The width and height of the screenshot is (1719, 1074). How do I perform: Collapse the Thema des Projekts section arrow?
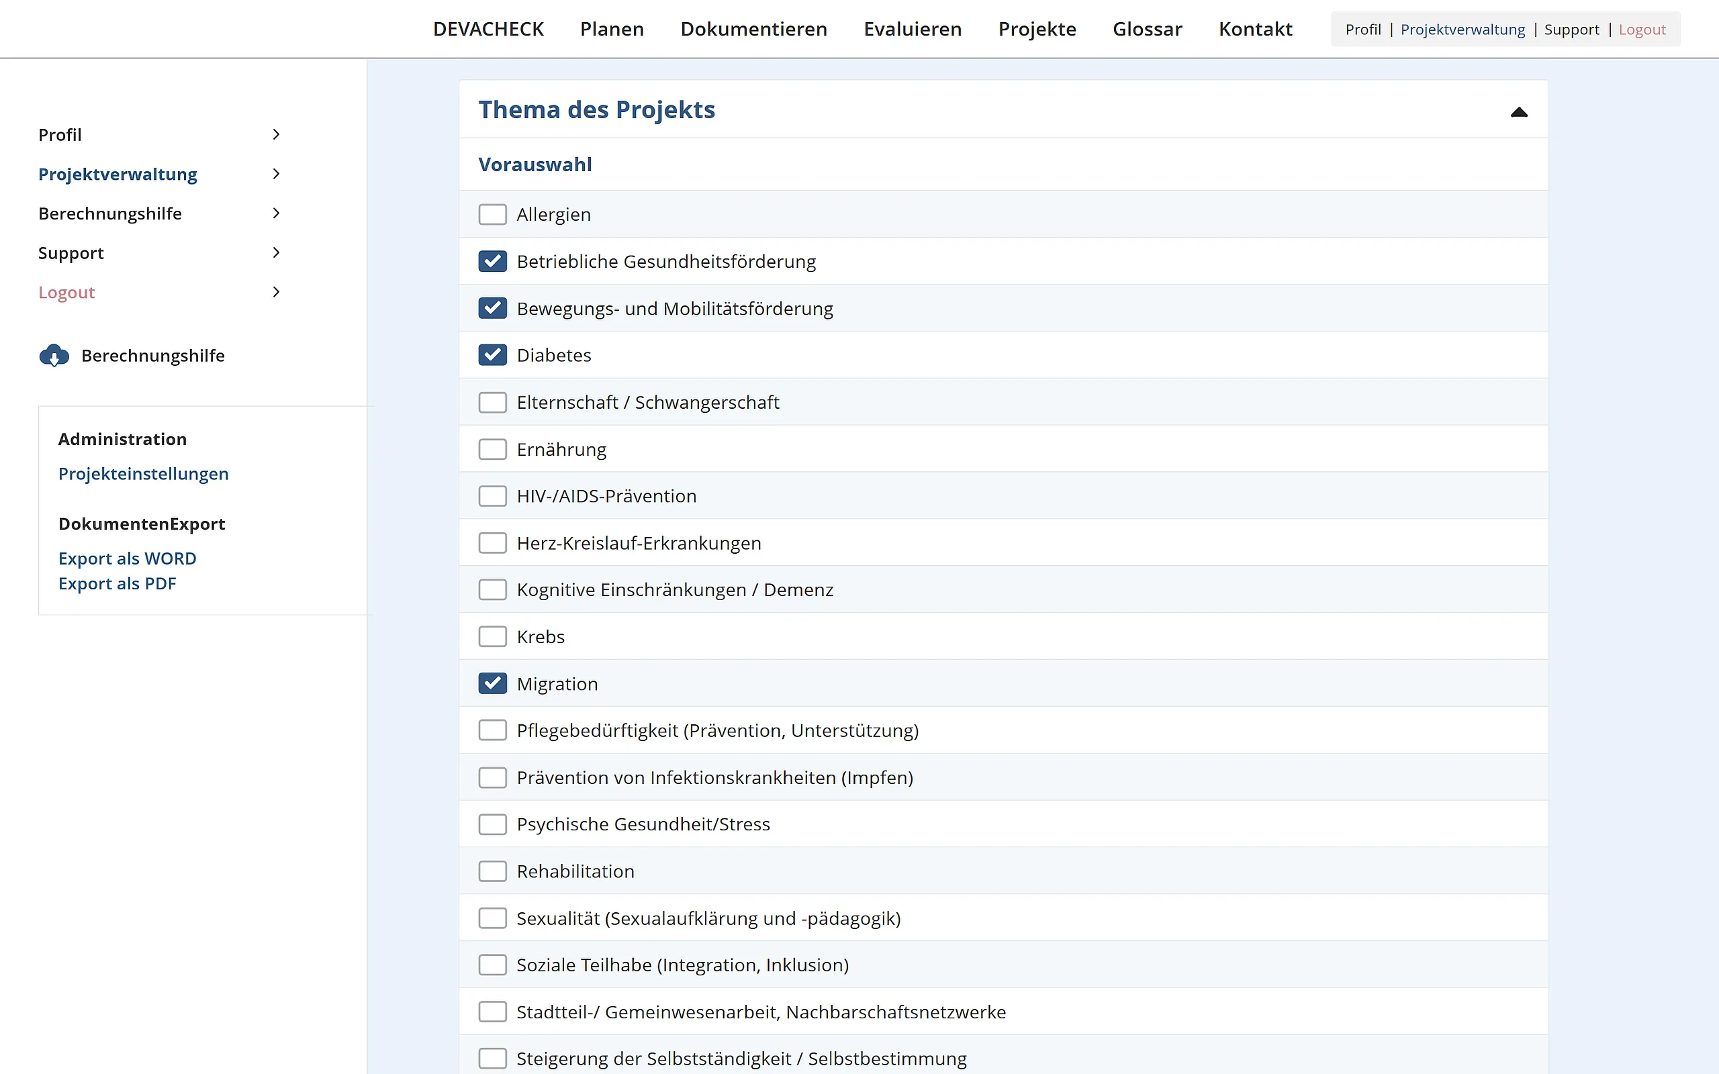point(1518,111)
